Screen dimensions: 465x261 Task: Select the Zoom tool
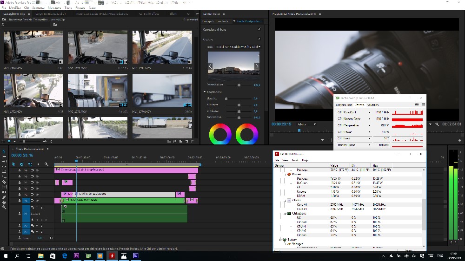tap(4, 208)
